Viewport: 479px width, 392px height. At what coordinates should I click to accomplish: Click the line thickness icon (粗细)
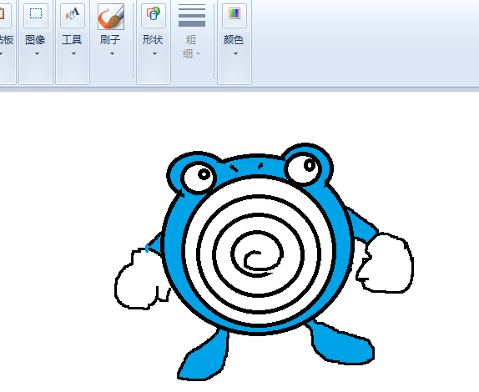(x=192, y=15)
